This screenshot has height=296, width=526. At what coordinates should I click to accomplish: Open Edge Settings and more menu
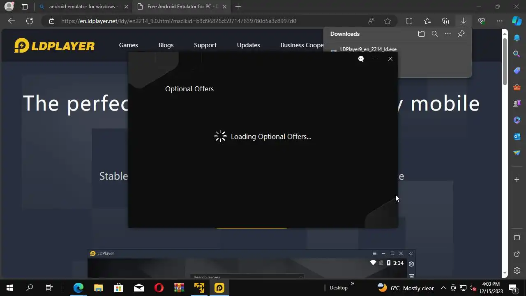500,21
